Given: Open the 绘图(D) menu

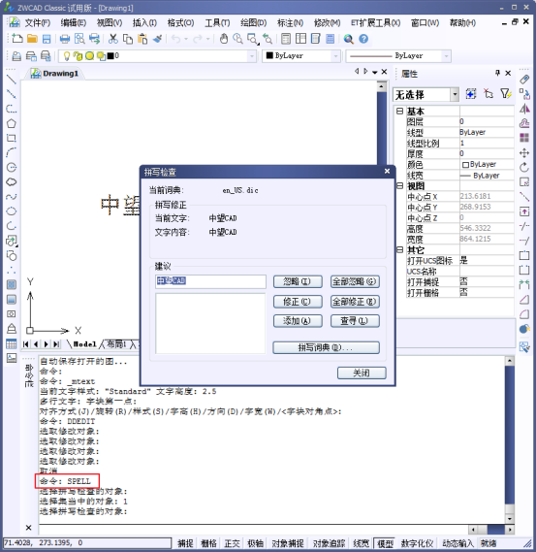Looking at the screenshot, I should pos(253,23).
